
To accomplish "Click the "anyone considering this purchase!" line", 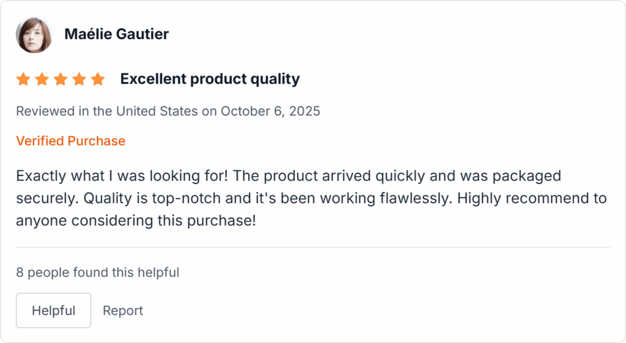I will [x=136, y=220].
